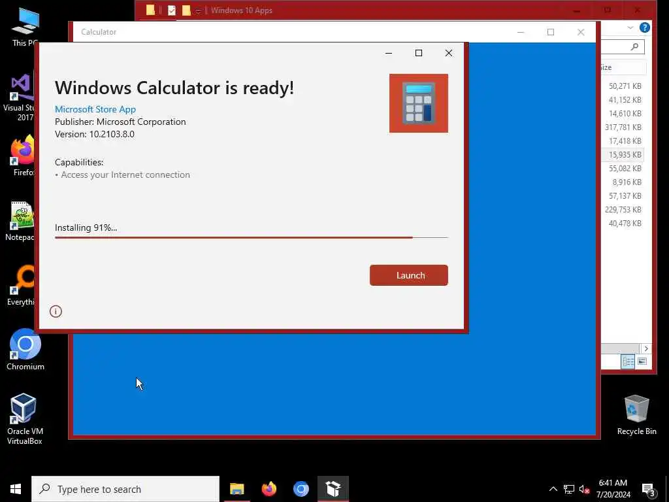Sort by the Size column header
The image size is (669, 502).
(623, 67)
